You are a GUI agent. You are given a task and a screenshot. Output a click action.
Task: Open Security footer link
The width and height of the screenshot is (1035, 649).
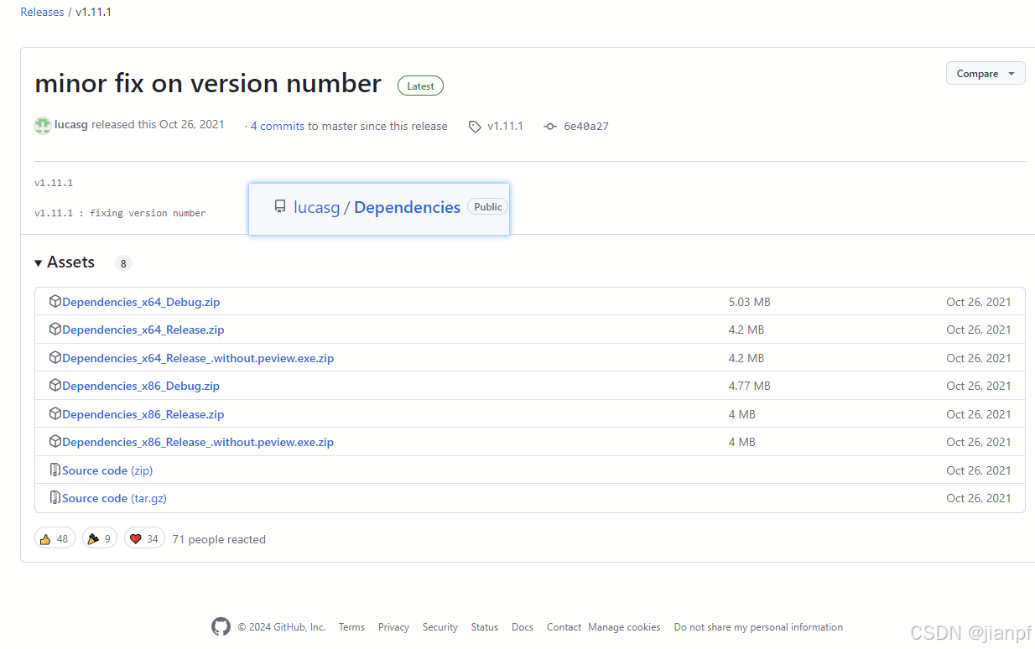click(x=440, y=627)
